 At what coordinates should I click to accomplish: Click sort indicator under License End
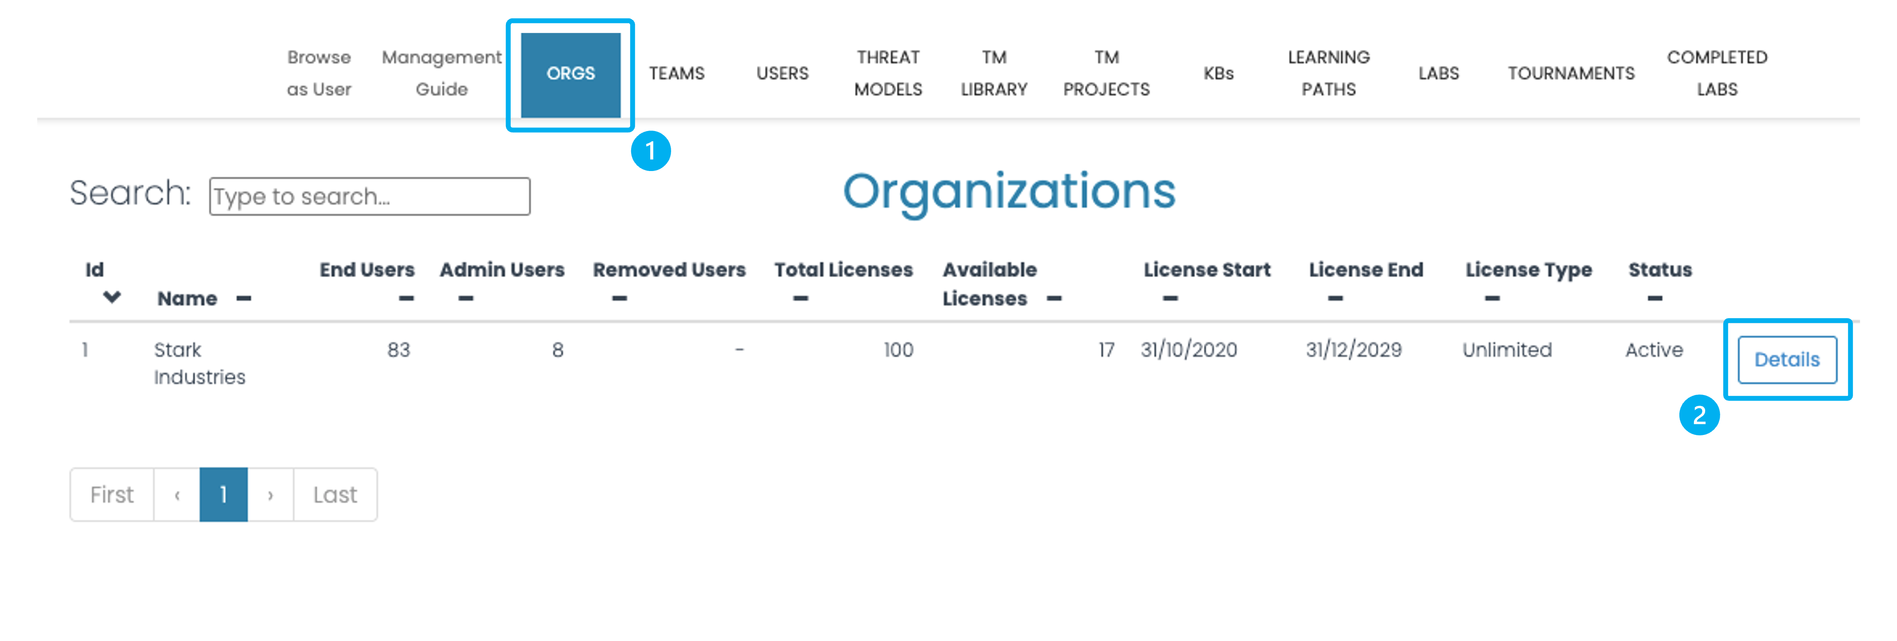(x=1335, y=299)
